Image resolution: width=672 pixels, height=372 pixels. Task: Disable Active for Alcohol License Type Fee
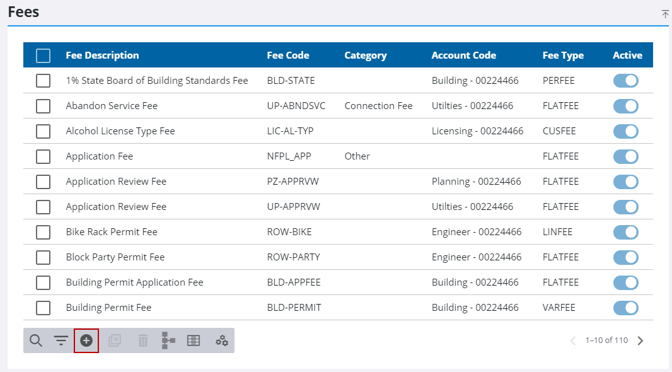point(626,131)
